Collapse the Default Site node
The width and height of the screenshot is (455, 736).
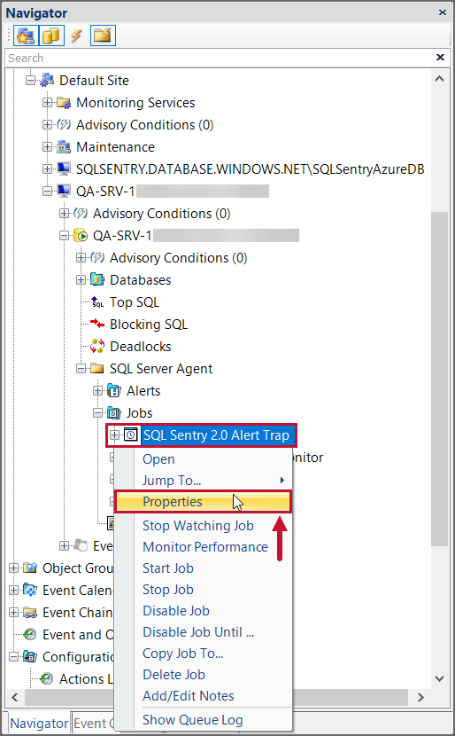tap(30, 81)
